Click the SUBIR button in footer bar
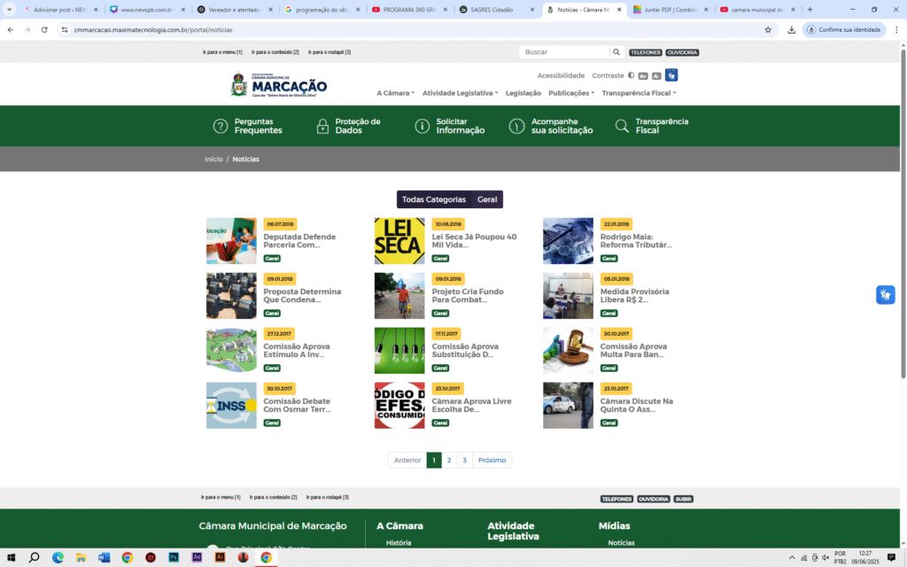This screenshot has width=907, height=567. click(683, 499)
